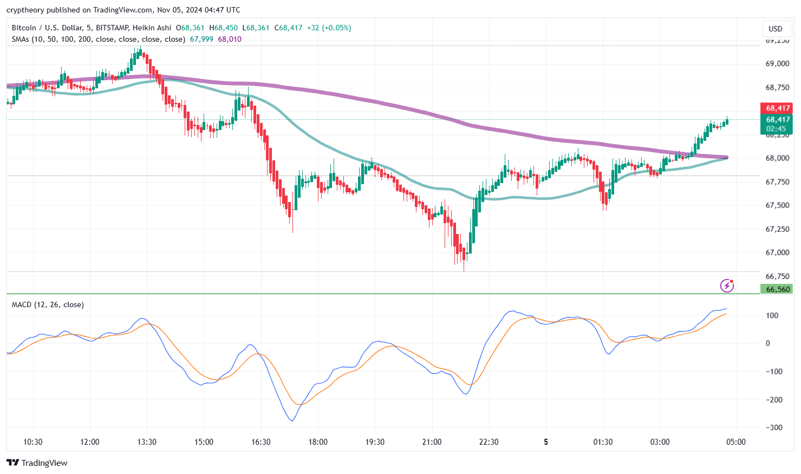This screenshot has height=474, width=801.
Task: Click the MACD 100 scale label
Action: pyautogui.click(x=772, y=315)
